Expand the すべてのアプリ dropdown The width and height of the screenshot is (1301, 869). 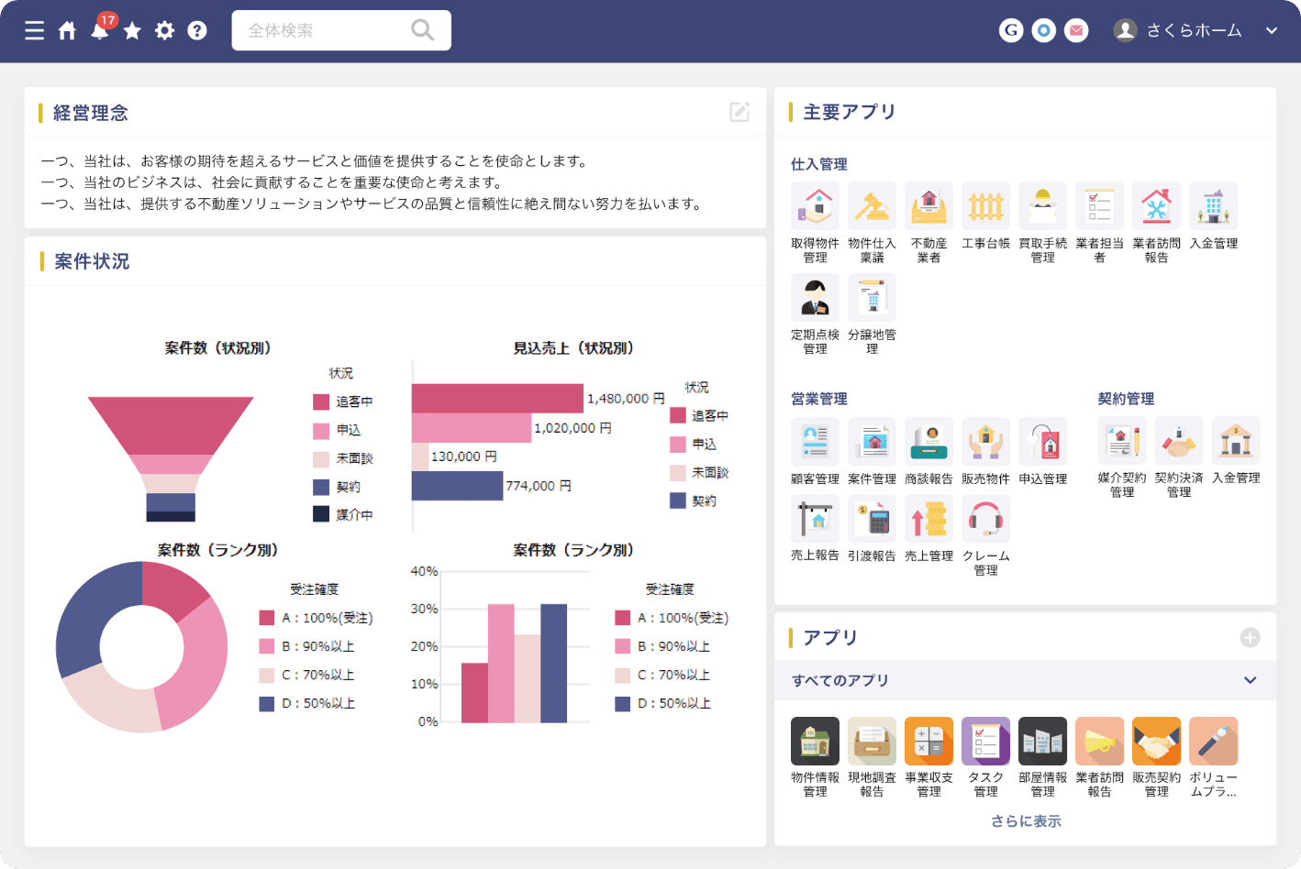1250,680
